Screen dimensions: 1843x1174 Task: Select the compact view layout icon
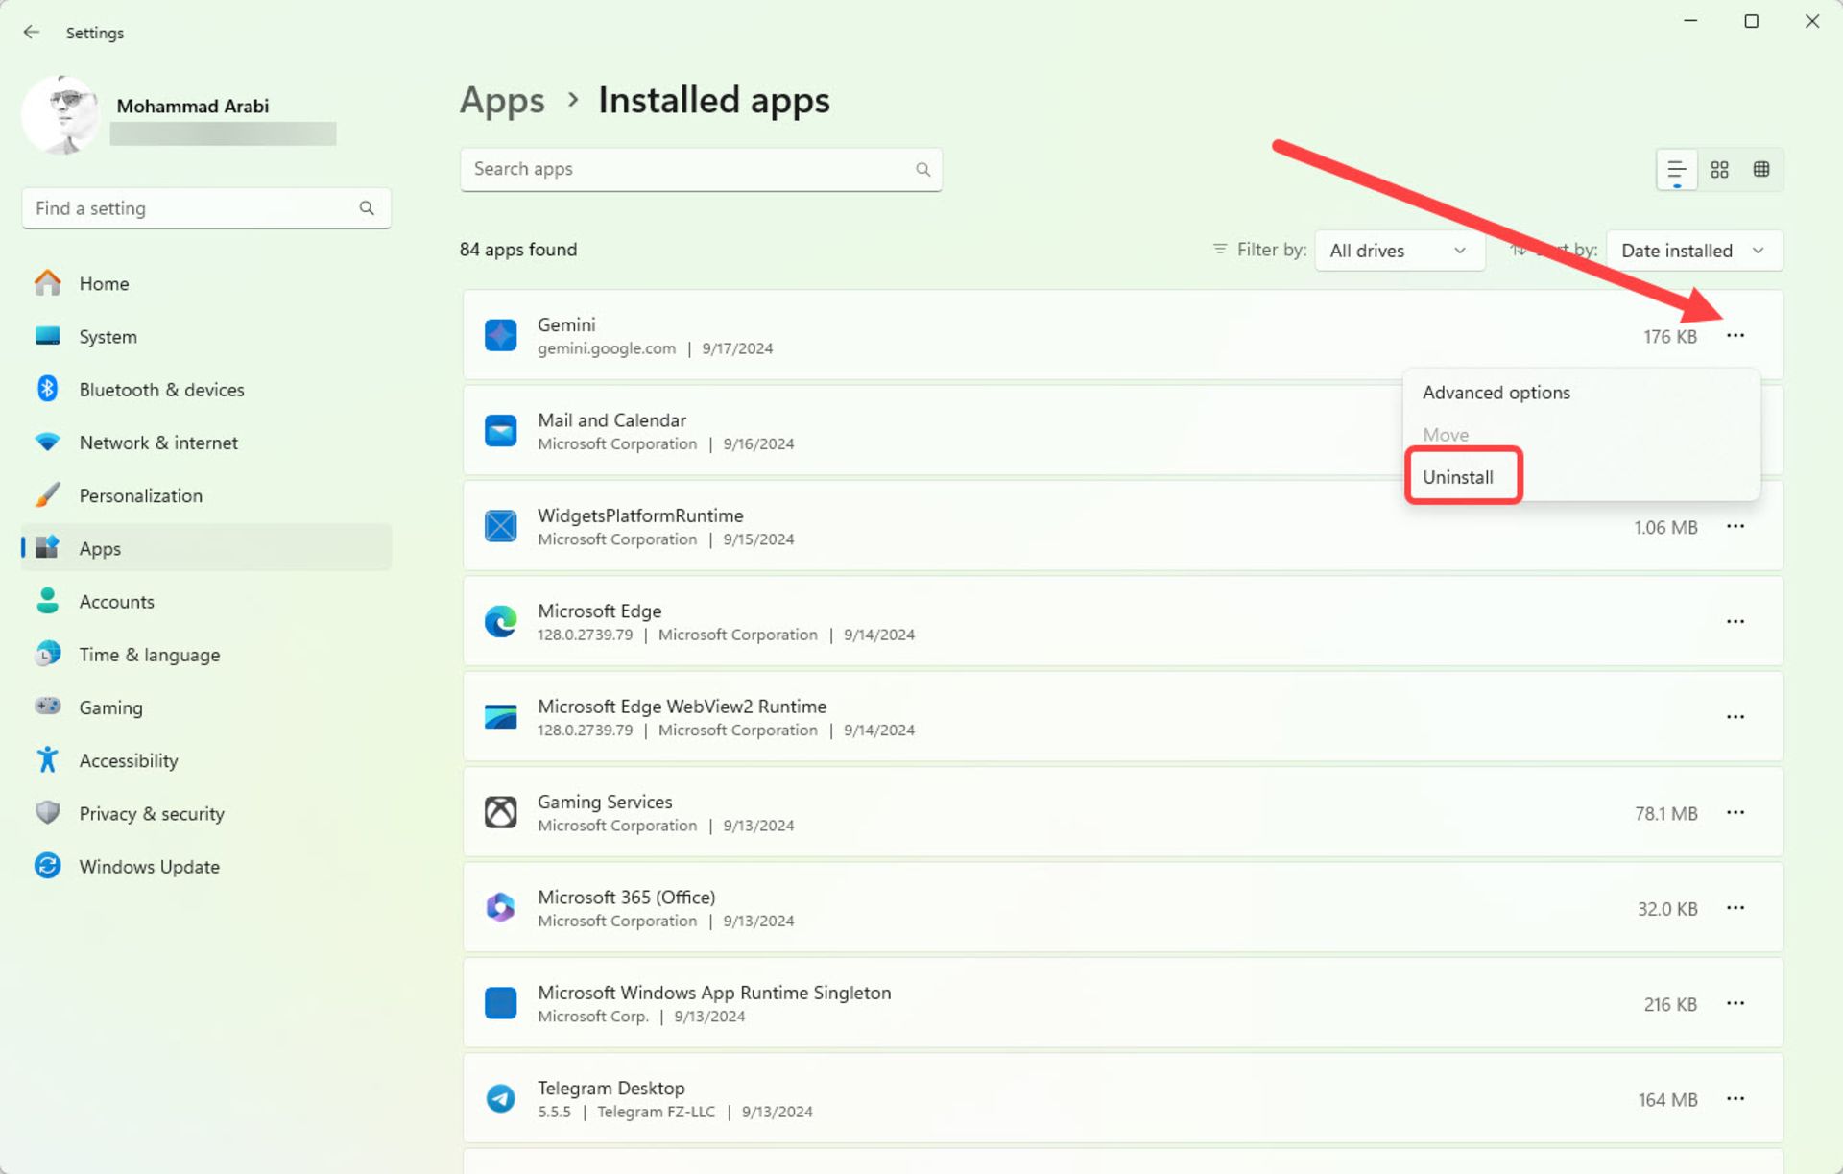point(1761,168)
